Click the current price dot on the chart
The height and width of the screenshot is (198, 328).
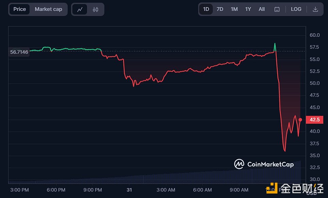[x=300, y=120]
